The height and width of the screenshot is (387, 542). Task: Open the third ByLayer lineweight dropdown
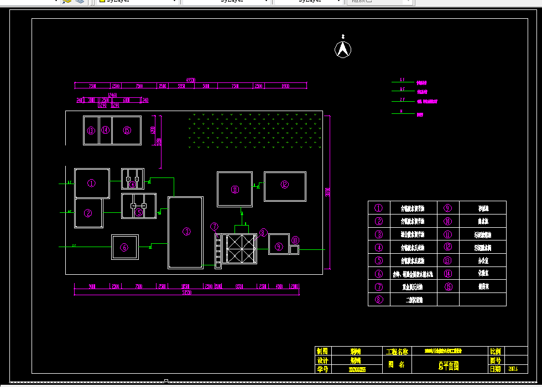[x=309, y=1]
